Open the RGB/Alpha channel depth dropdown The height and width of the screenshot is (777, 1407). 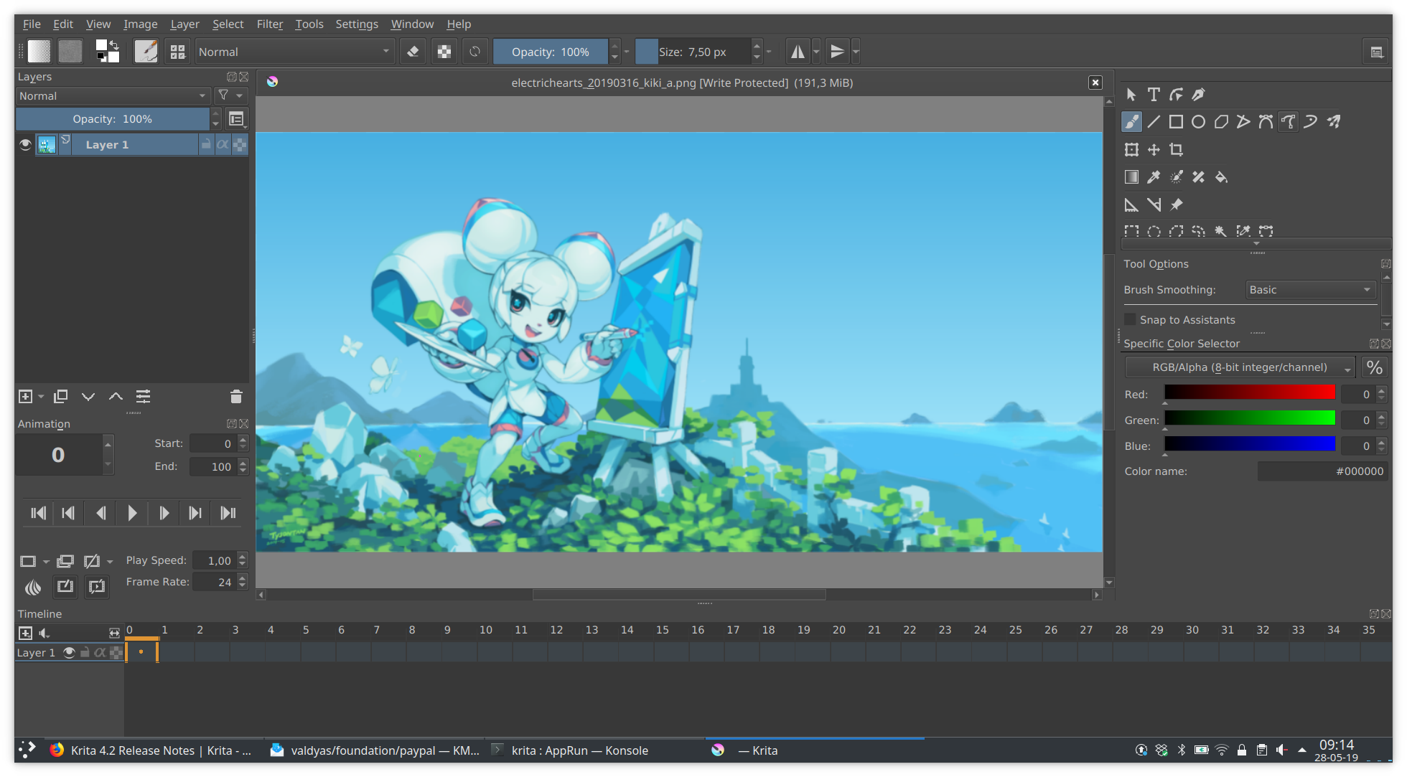1240,367
